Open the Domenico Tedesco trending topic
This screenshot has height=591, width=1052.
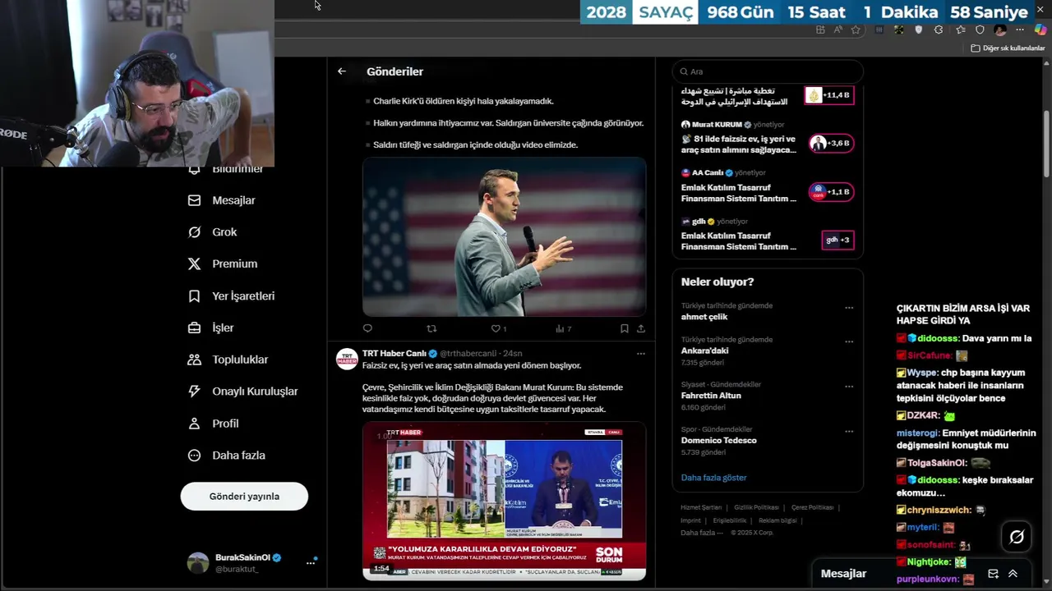point(719,441)
